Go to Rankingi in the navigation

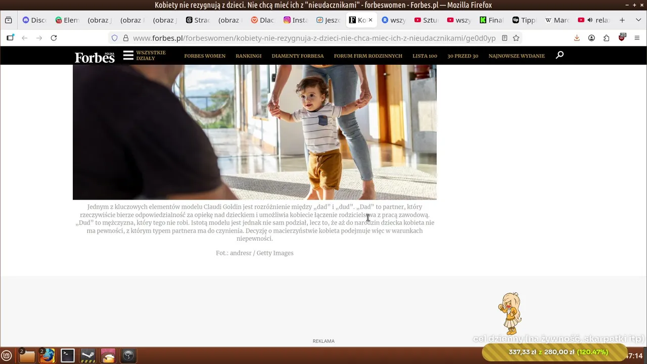[x=249, y=56]
